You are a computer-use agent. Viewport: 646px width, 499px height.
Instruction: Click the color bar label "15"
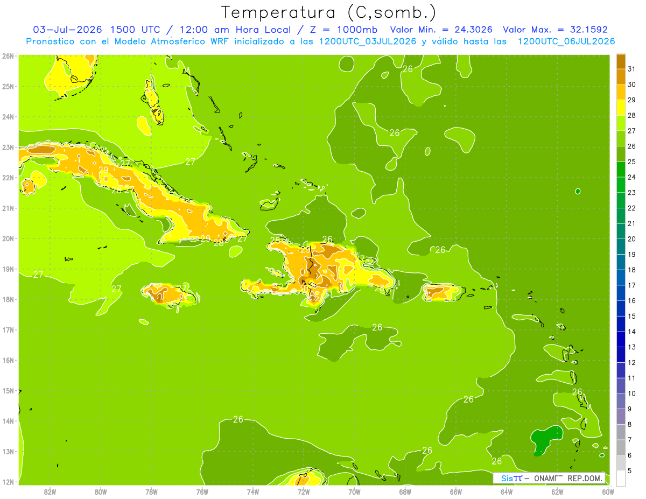(632, 316)
